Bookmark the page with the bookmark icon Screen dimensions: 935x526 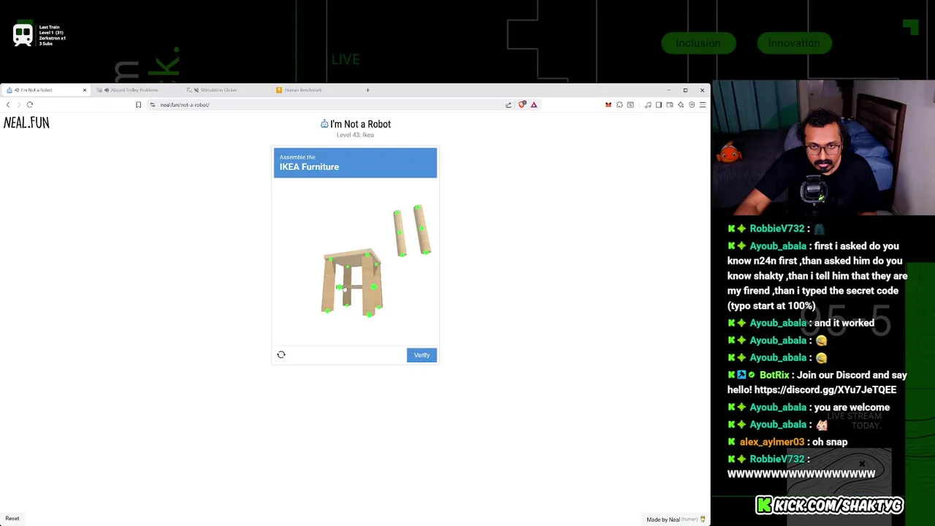point(138,104)
